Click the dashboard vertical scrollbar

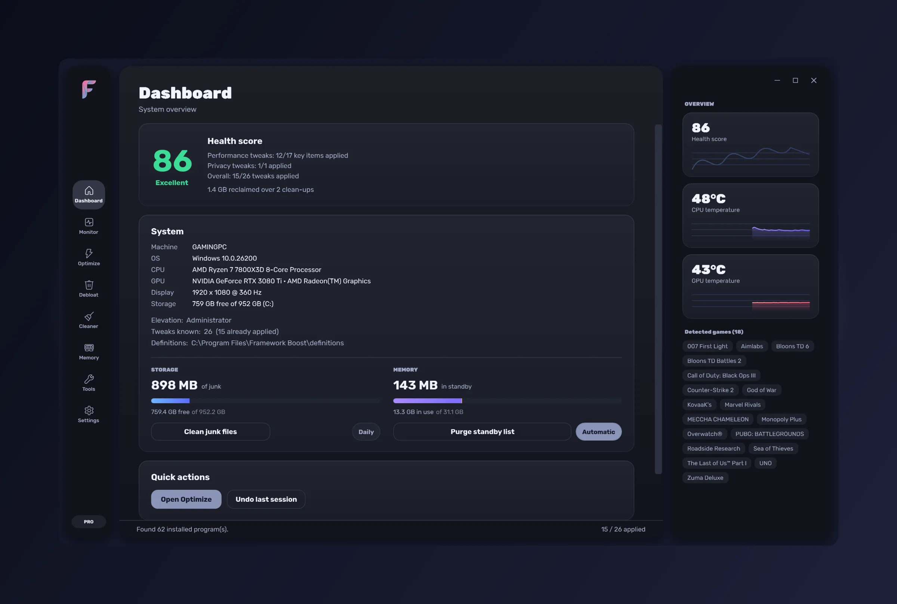658,299
